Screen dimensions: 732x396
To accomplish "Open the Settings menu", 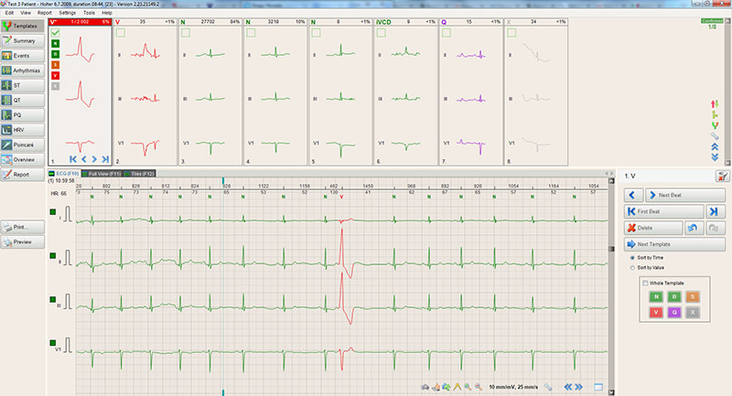I will click(x=67, y=13).
